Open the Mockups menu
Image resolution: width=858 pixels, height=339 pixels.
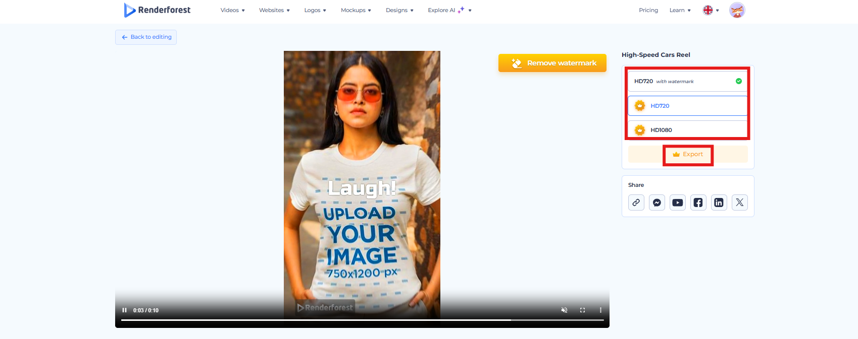coord(356,10)
